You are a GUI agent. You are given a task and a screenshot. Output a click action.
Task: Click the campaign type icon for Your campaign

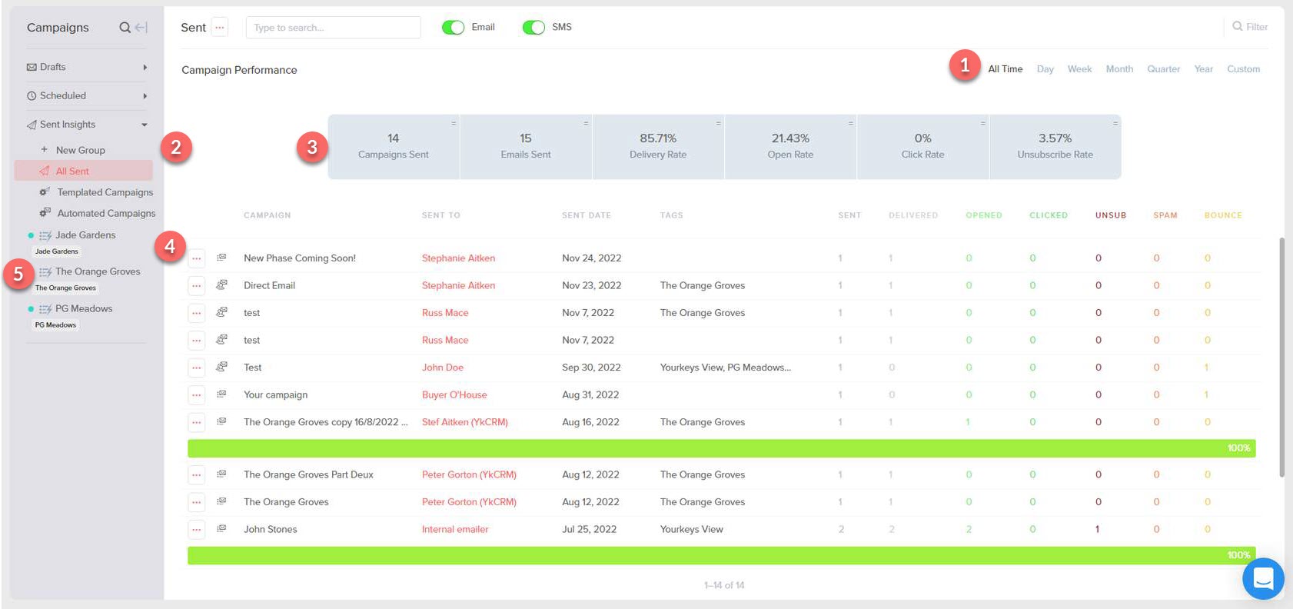point(221,394)
